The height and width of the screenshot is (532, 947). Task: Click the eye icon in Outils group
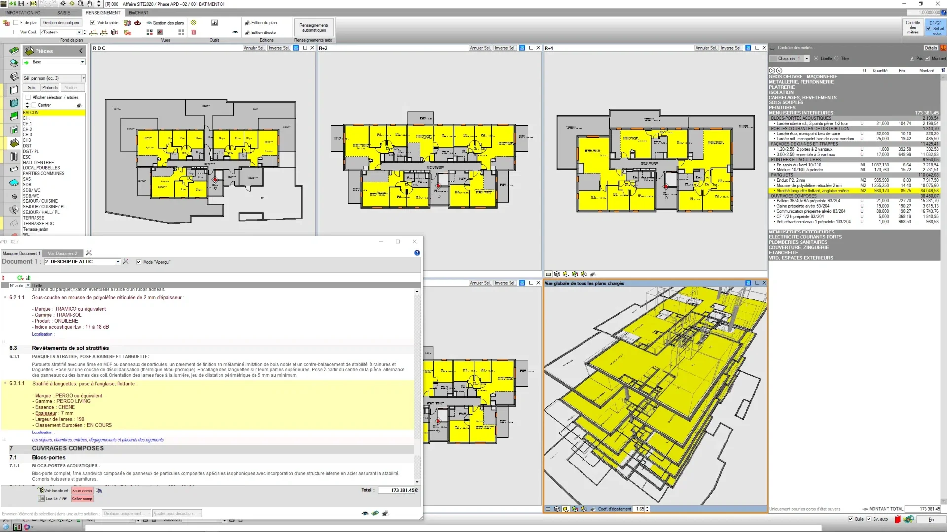[x=235, y=32]
